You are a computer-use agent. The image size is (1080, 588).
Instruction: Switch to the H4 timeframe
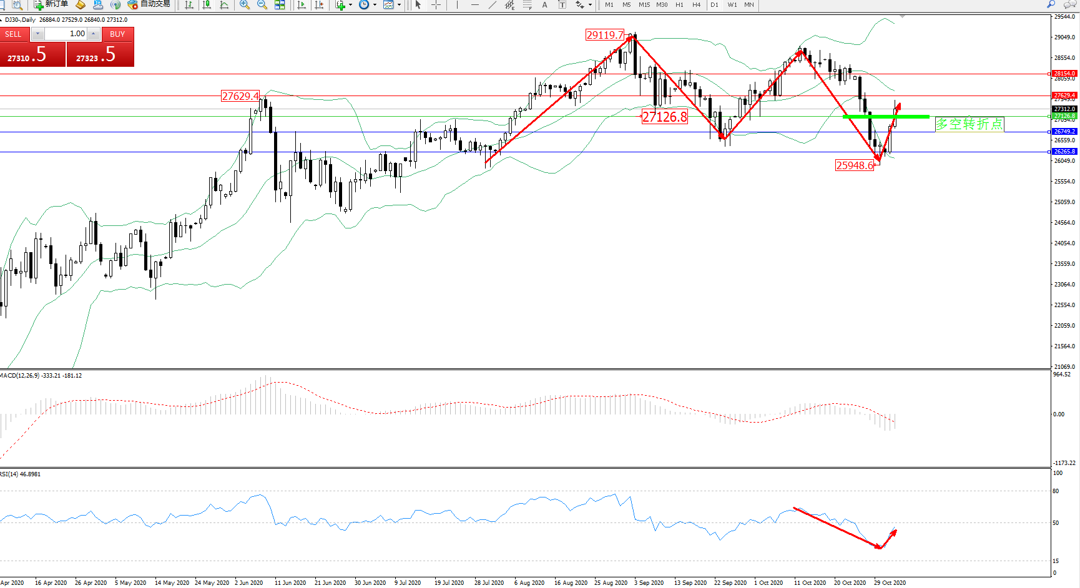pyautogui.click(x=697, y=4)
